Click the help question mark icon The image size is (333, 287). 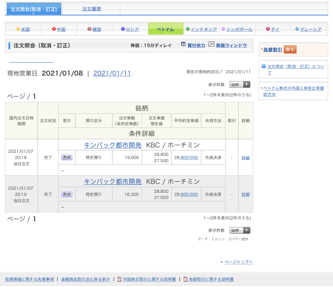[264, 66]
